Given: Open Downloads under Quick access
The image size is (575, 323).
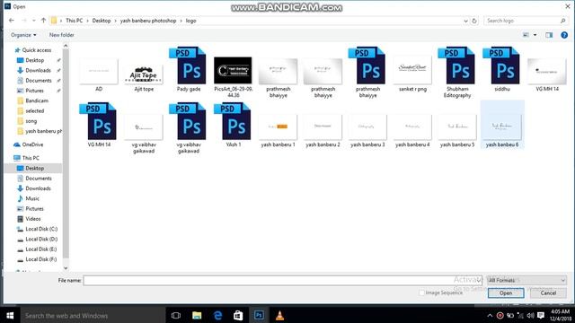Looking at the screenshot, I should point(38,70).
